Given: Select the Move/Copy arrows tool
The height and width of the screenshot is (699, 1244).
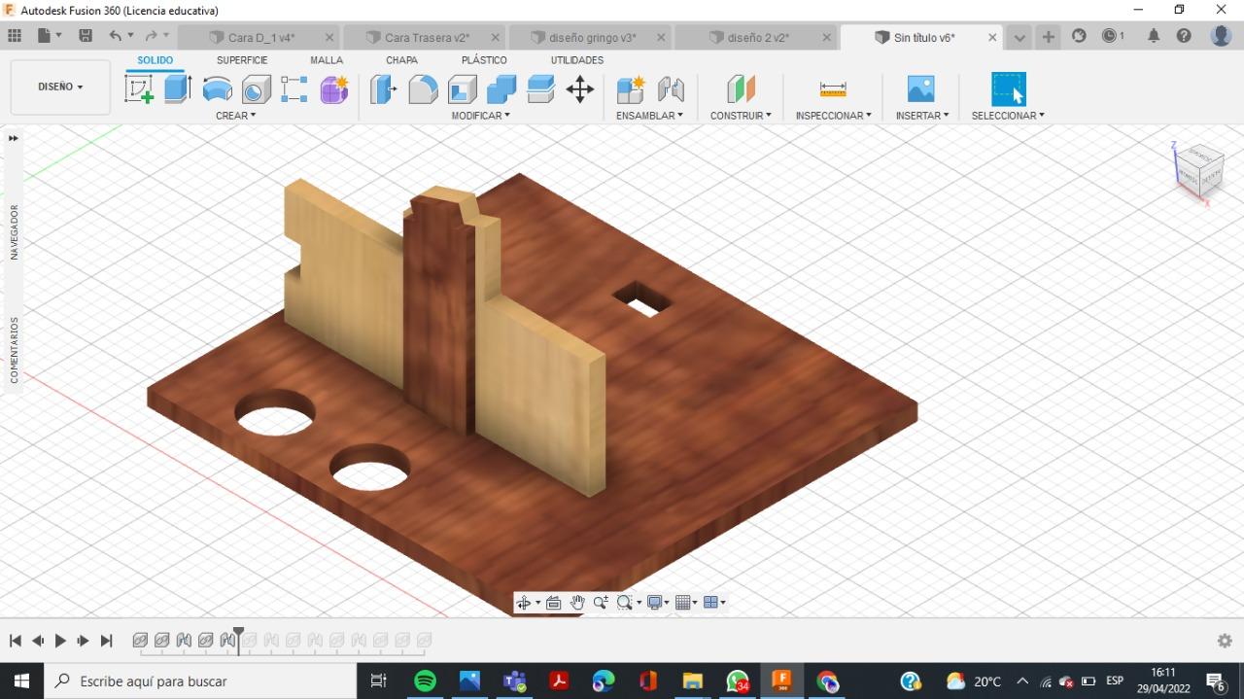Looking at the screenshot, I should [580, 89].
